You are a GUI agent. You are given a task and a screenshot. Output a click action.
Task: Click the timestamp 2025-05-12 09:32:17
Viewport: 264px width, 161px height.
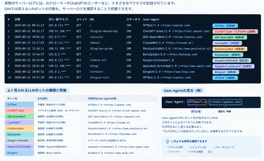(29, 31)
